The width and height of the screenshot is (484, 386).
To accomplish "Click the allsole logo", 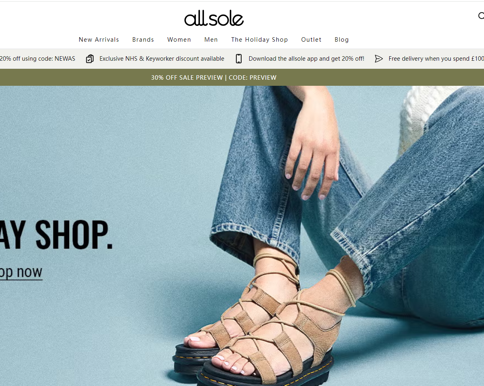I will 214,18.
